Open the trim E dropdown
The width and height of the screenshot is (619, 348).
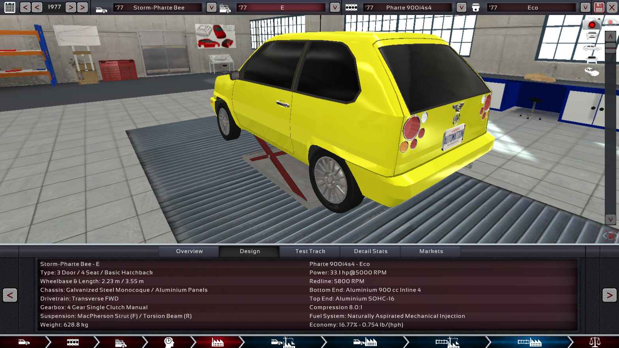click(335, 7)
